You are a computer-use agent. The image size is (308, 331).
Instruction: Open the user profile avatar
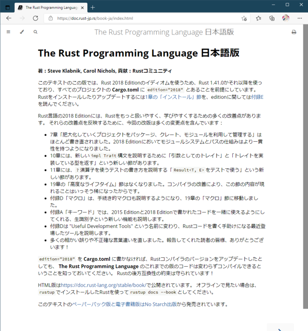[x=286, y=18]
